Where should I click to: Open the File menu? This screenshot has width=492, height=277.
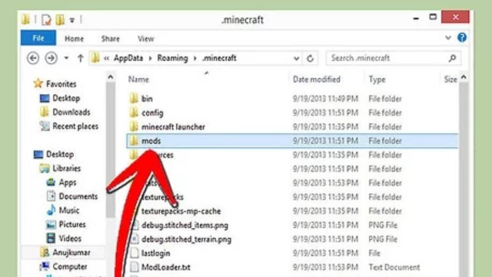[x=38, y=38]
